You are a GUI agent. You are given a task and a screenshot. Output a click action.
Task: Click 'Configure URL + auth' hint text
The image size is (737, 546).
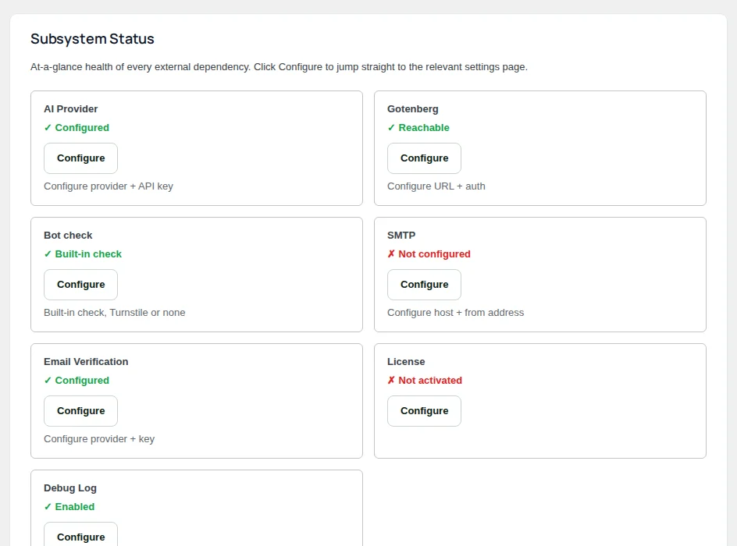(x=436, y=186)
